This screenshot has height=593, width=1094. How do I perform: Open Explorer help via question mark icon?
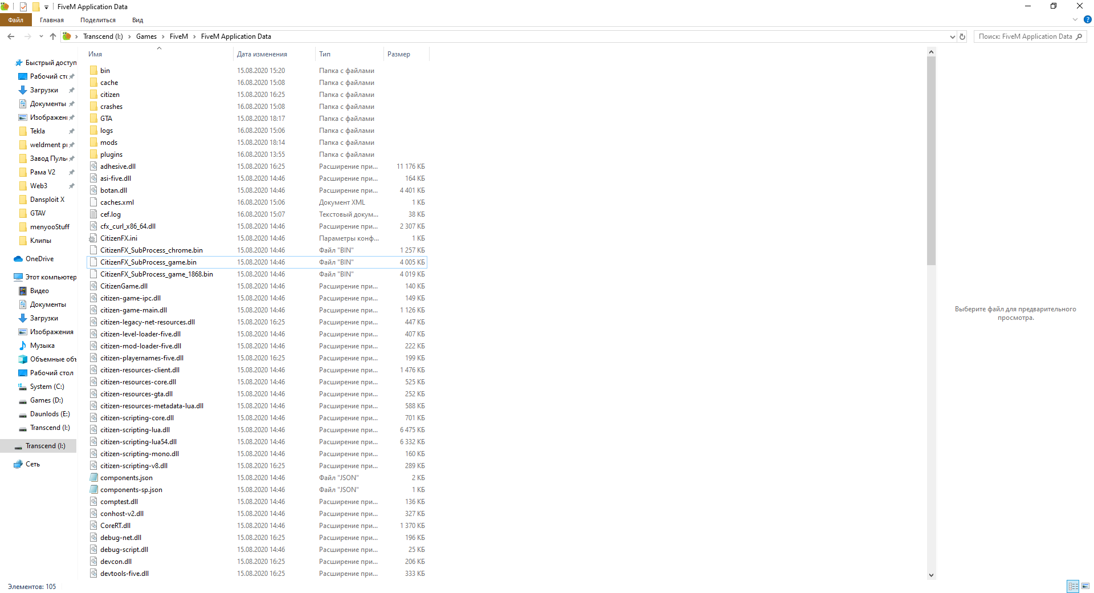(x=1087, y=19)
